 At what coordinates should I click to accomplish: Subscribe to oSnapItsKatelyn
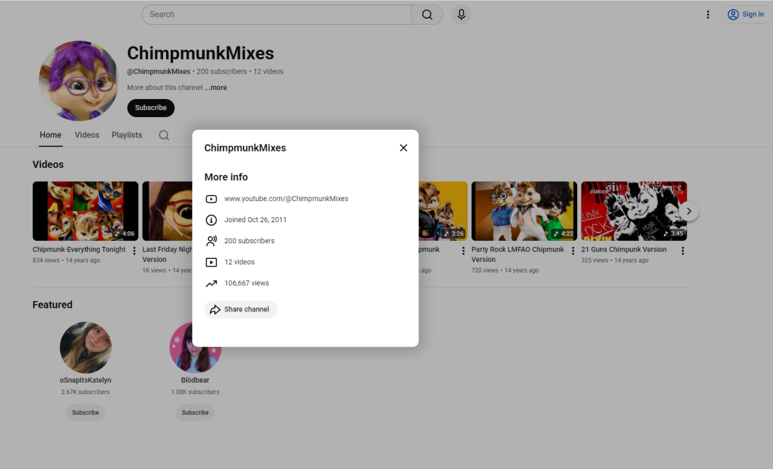click(86, 413)
